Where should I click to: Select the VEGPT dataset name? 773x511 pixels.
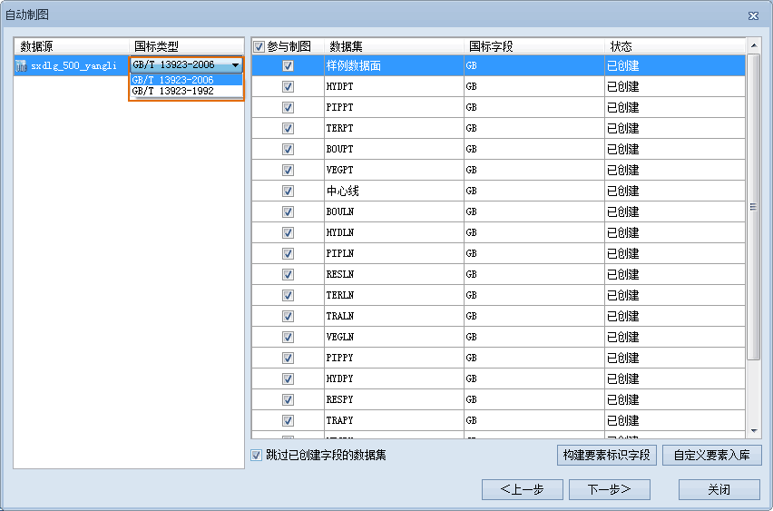[x=339, y=170]
